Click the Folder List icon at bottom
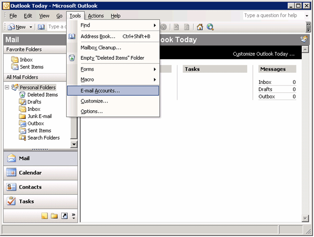The height and width of the screenshot is (237, 314). (x=54, y=216)
